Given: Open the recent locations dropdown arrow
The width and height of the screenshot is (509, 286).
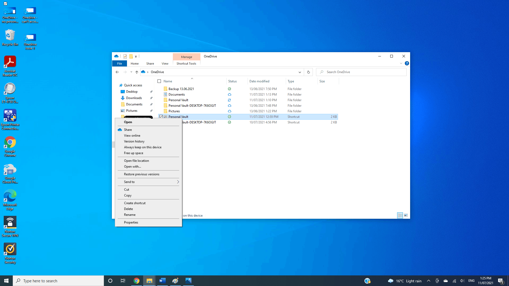Looking at the screenshot, I should [x=131, y=72].
